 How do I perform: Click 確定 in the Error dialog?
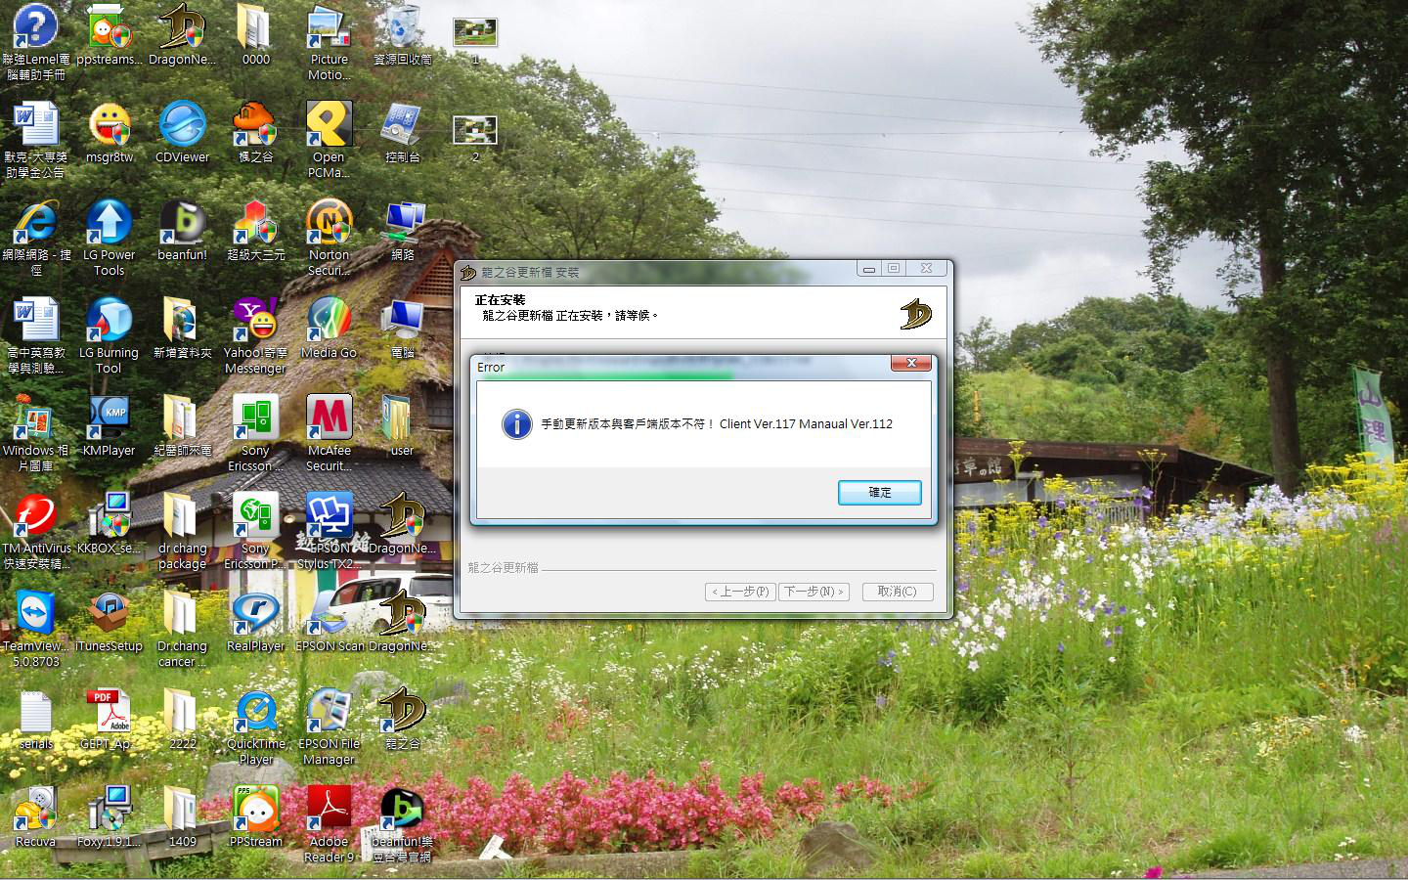point(879,493)
